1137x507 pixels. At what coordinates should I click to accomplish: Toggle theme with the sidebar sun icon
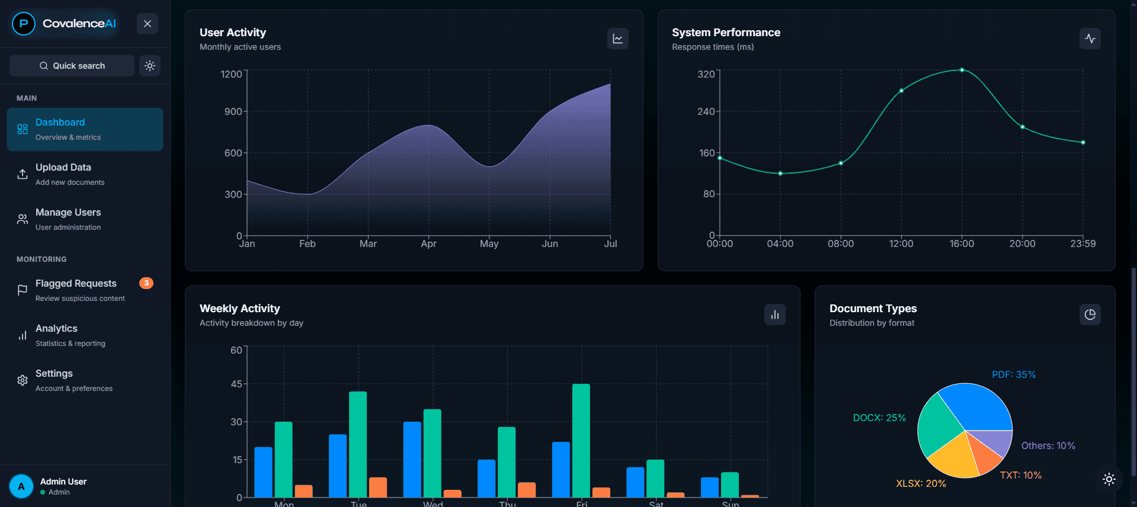[150, 66]
